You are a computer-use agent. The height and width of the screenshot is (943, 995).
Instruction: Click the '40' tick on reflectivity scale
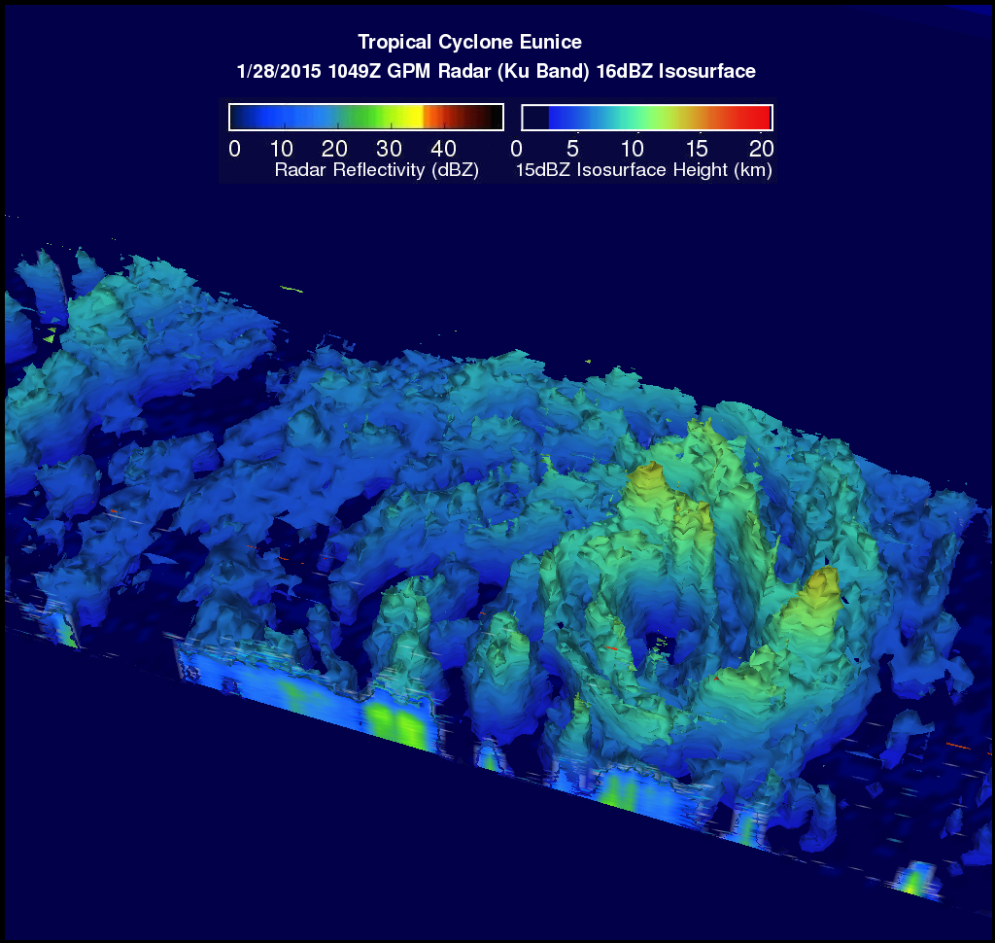[x=443, y=149]
